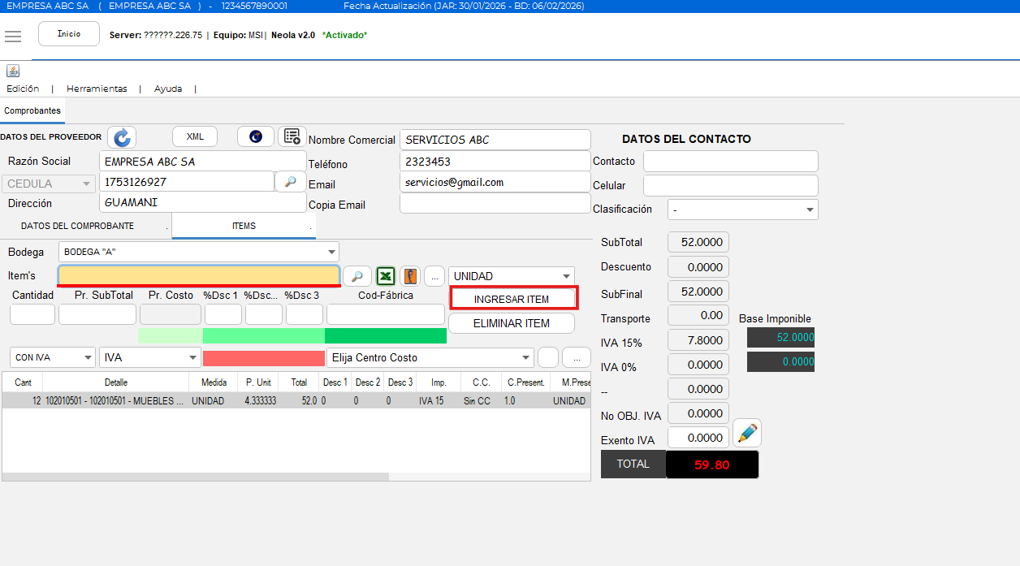Click the refresh provider data icon
This screenshot has height=566, width=1020.
click(123, 137)
